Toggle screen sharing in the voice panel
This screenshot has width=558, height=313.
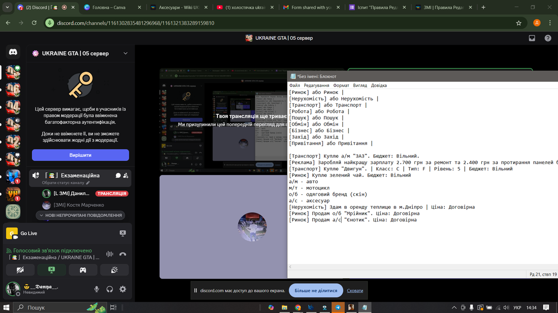pos(51,270)
